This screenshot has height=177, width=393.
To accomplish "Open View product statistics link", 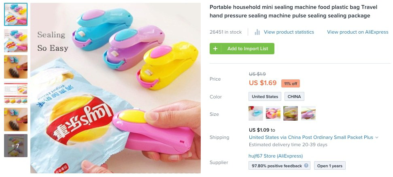I will pyautogui.click(x=289, y=32).
